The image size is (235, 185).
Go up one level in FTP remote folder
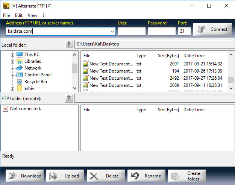click(x=69, y=98)
